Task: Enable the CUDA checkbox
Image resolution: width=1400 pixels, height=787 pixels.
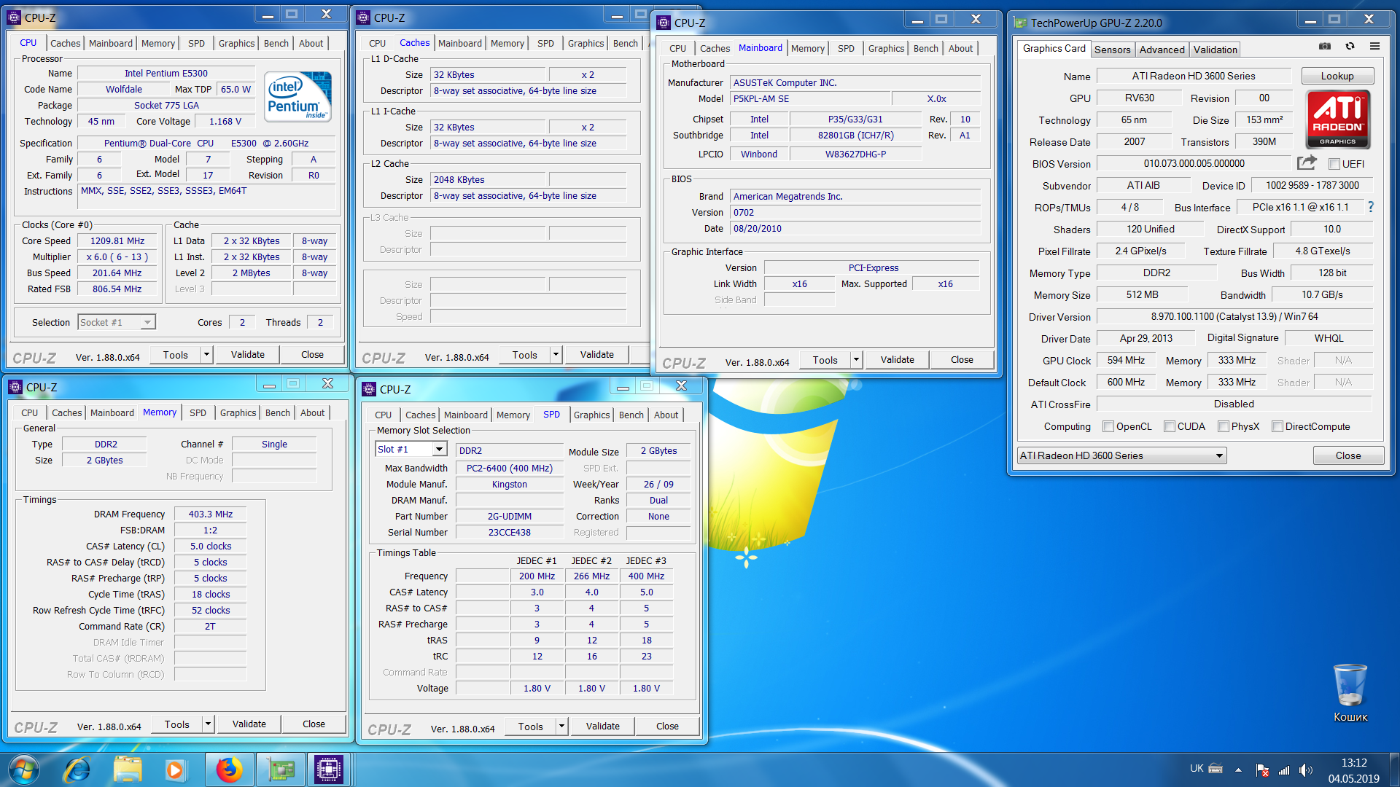Action: [1170, 426]
